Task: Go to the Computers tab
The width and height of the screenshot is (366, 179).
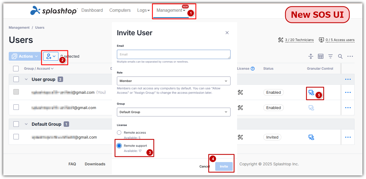Action: tap(120, 10)
